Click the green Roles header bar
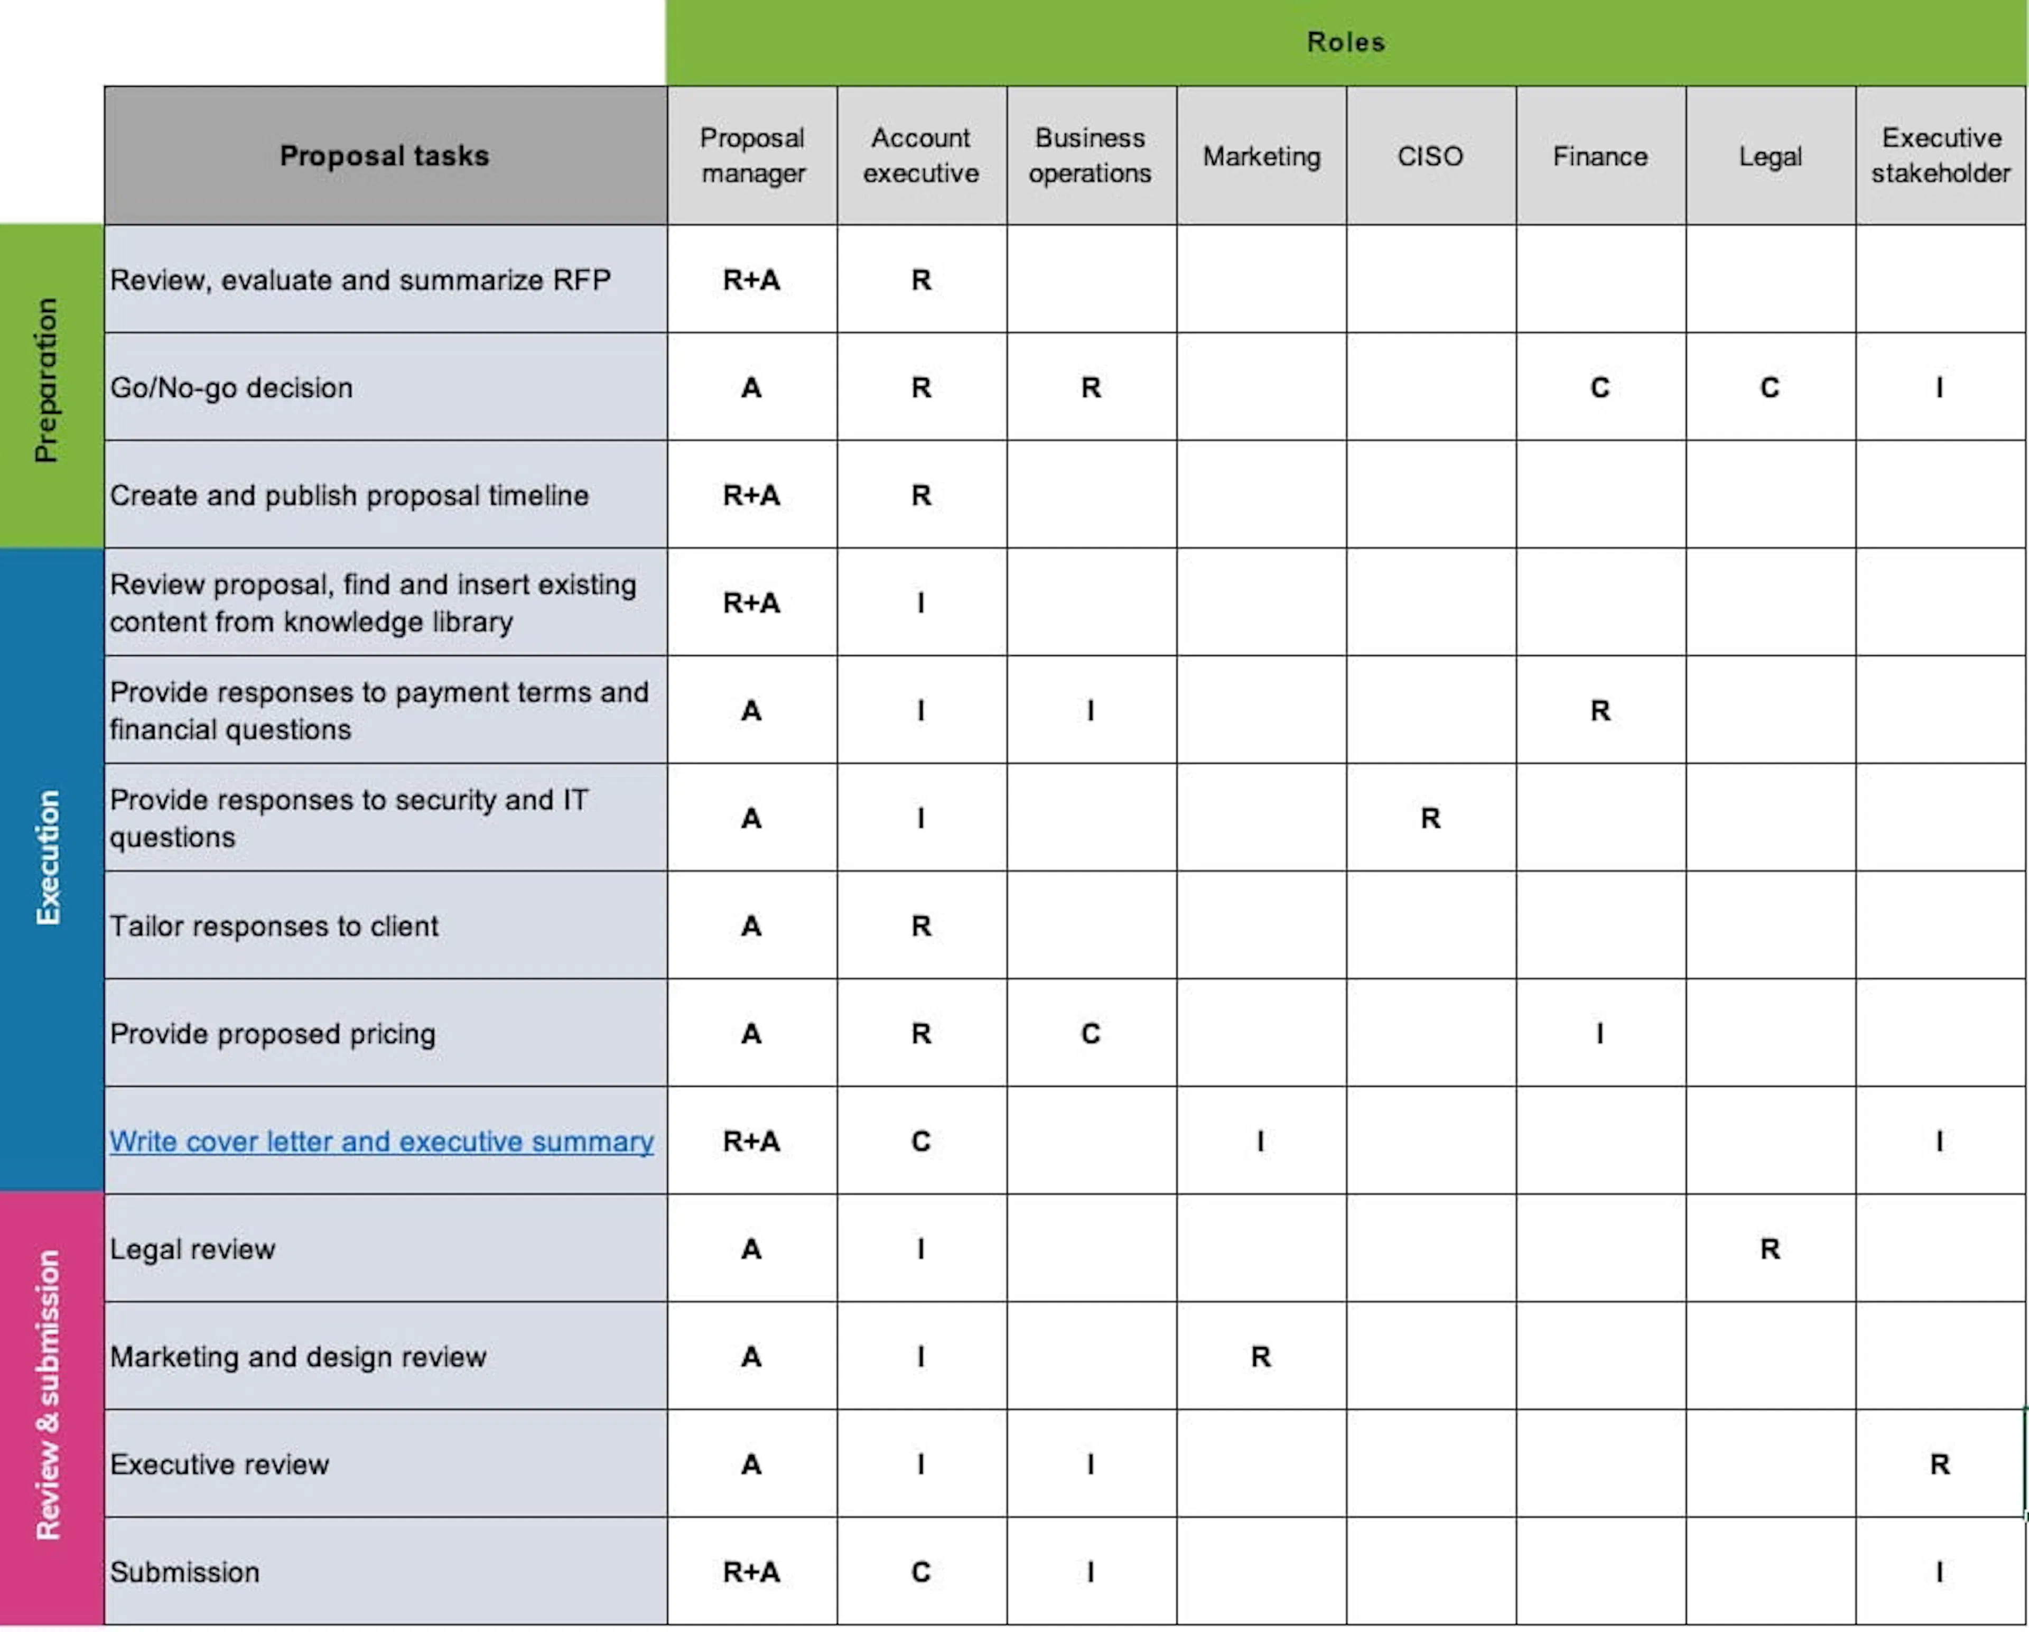This screenshot has width=2029, height=1632. pos(1345,42)
